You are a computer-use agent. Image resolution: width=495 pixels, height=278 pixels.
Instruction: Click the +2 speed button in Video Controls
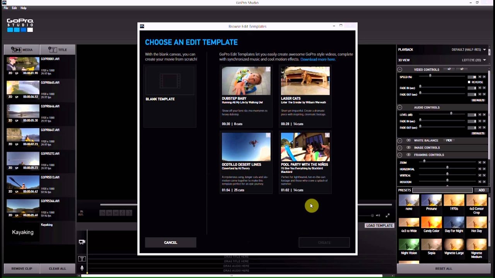coord(449,69)
